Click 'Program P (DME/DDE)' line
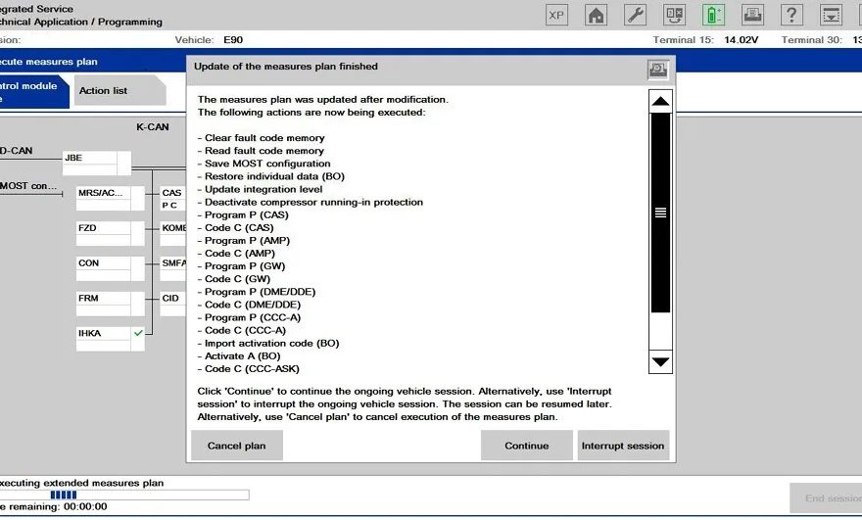This screenshot has height=520, width=862. [257, 292]
